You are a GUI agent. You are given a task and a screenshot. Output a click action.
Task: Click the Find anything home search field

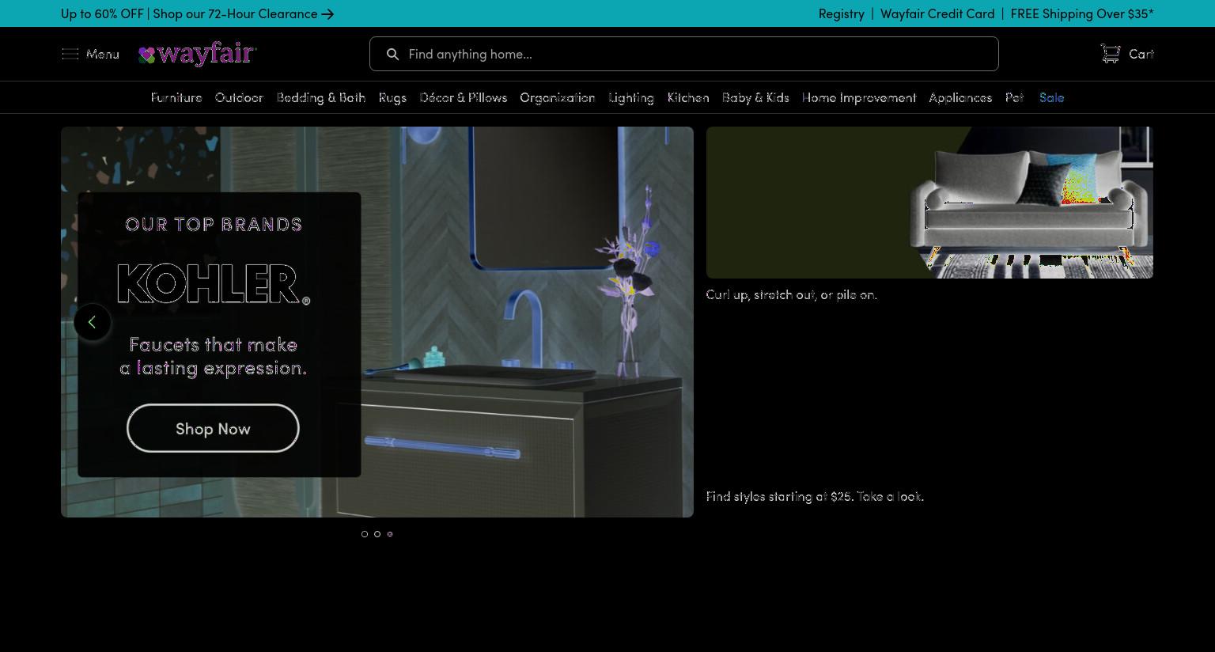tap(683, 54)
